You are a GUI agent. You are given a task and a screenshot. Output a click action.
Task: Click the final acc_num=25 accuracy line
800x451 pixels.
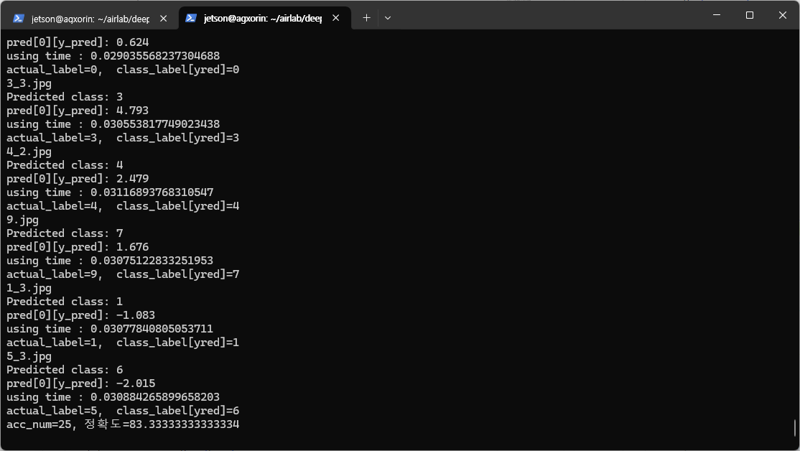(x=123, y=424)
